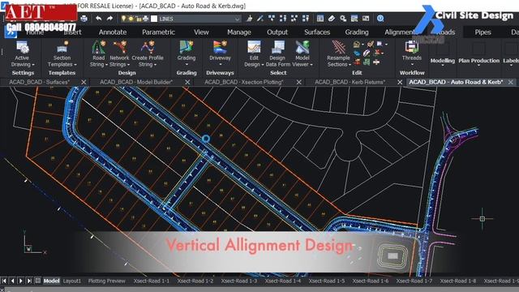
Task: Launch the Model Viewer tool
Action: coord(302,54)
